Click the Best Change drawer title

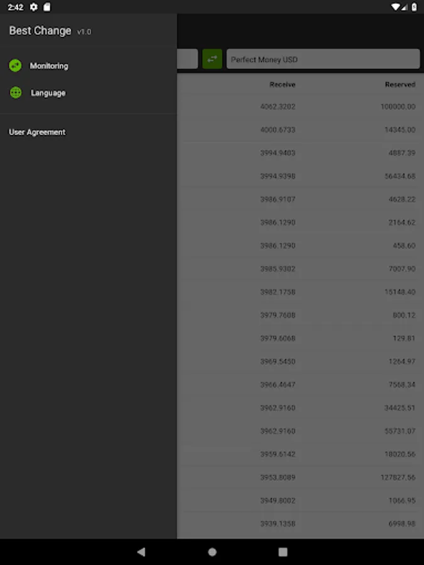[40, 31]
